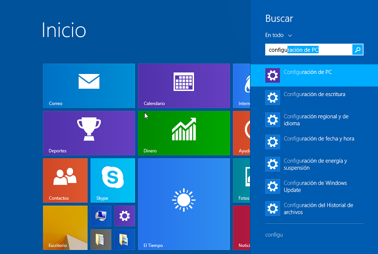This screenshot has width=378, height=254.
Task: Click the 'configu' search suggestion link
Action: click(274, 235)
